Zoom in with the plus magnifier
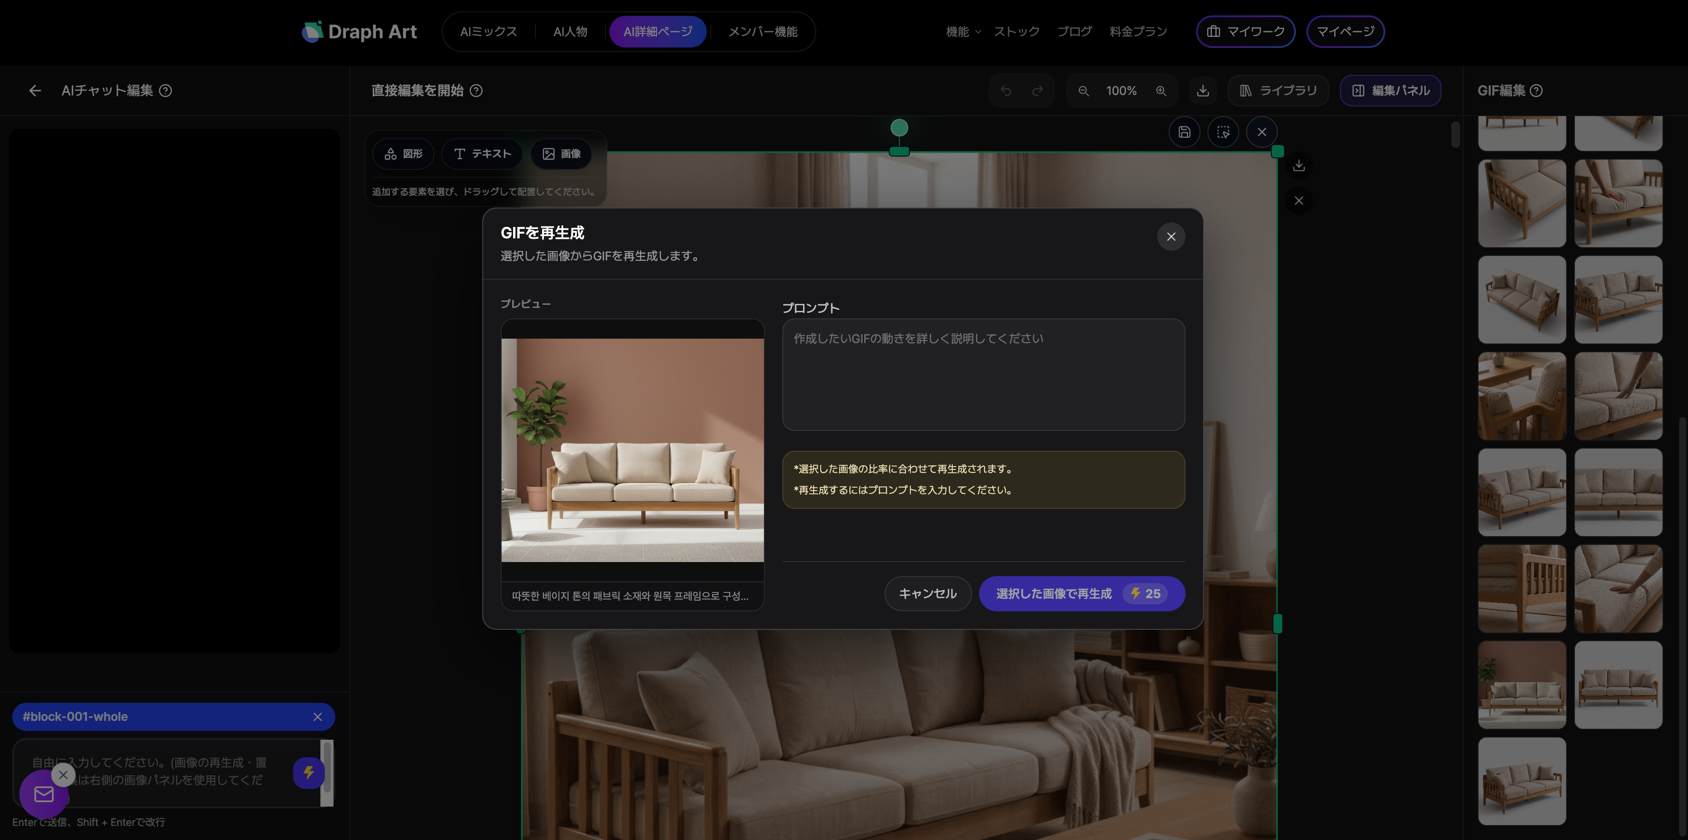The height and width of the screenshot is (840, 1688). 1161,91
